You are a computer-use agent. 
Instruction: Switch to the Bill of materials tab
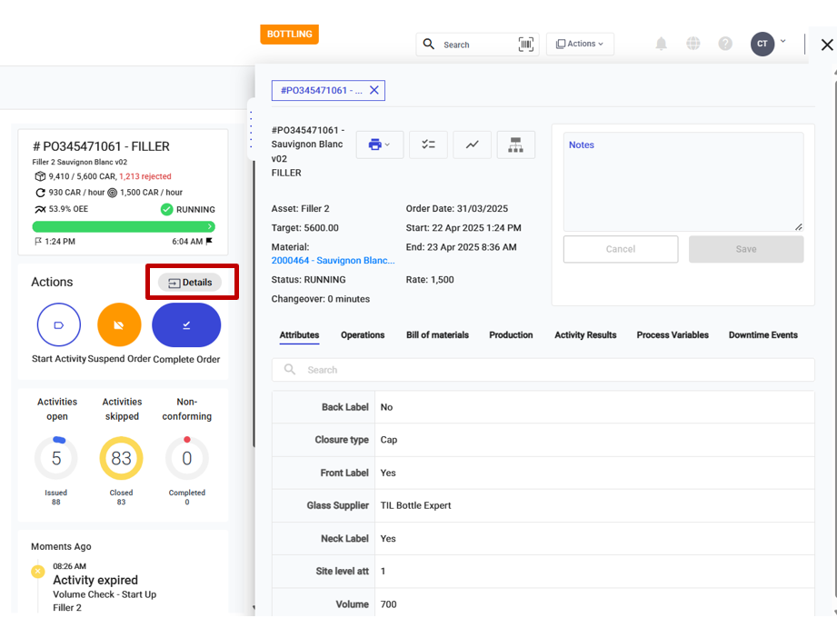[437, 335]
